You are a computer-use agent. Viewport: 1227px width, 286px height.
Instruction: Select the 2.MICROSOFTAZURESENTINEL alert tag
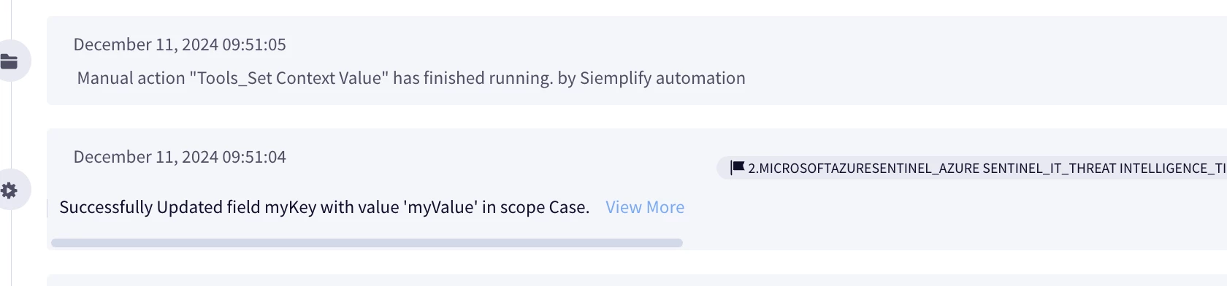(x=971, y=168)
